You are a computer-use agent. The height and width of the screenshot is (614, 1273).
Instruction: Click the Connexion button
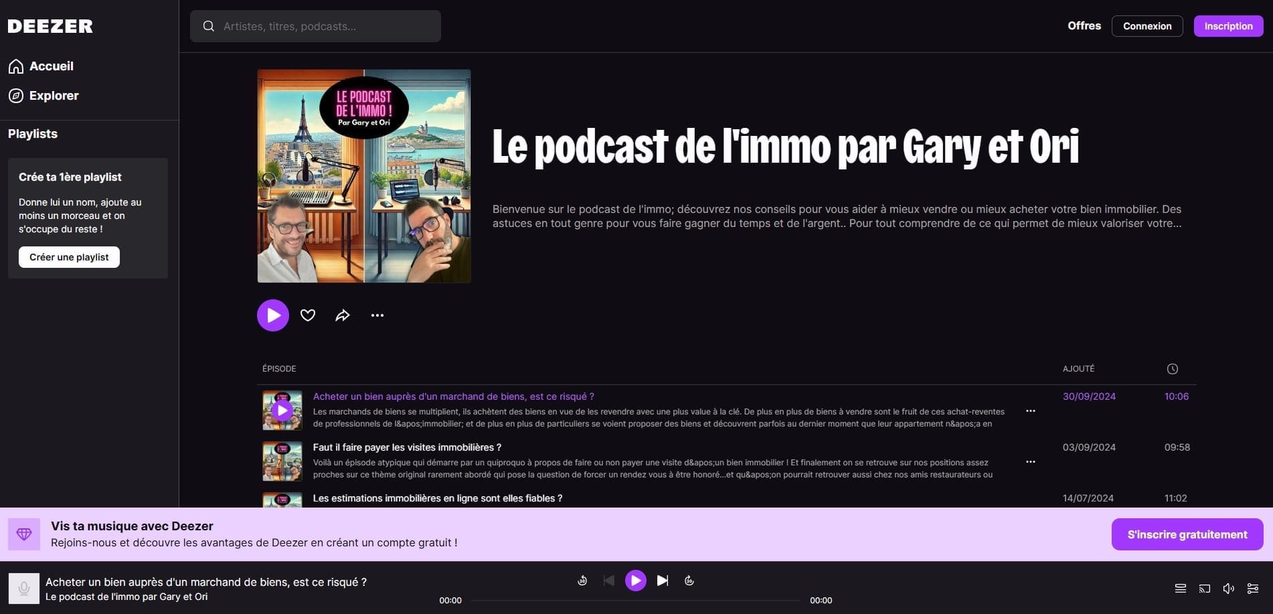click(x=1147, y=26)
